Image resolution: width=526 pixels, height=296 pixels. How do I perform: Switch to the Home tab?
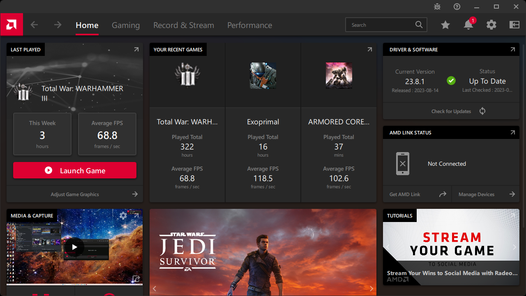click(87, 25)
